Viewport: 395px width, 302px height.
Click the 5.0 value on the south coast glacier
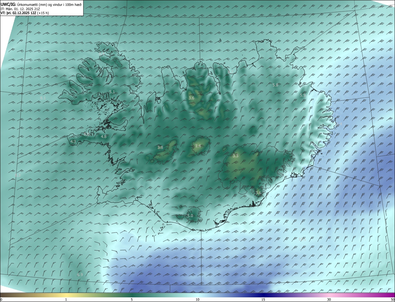point(190,216)
